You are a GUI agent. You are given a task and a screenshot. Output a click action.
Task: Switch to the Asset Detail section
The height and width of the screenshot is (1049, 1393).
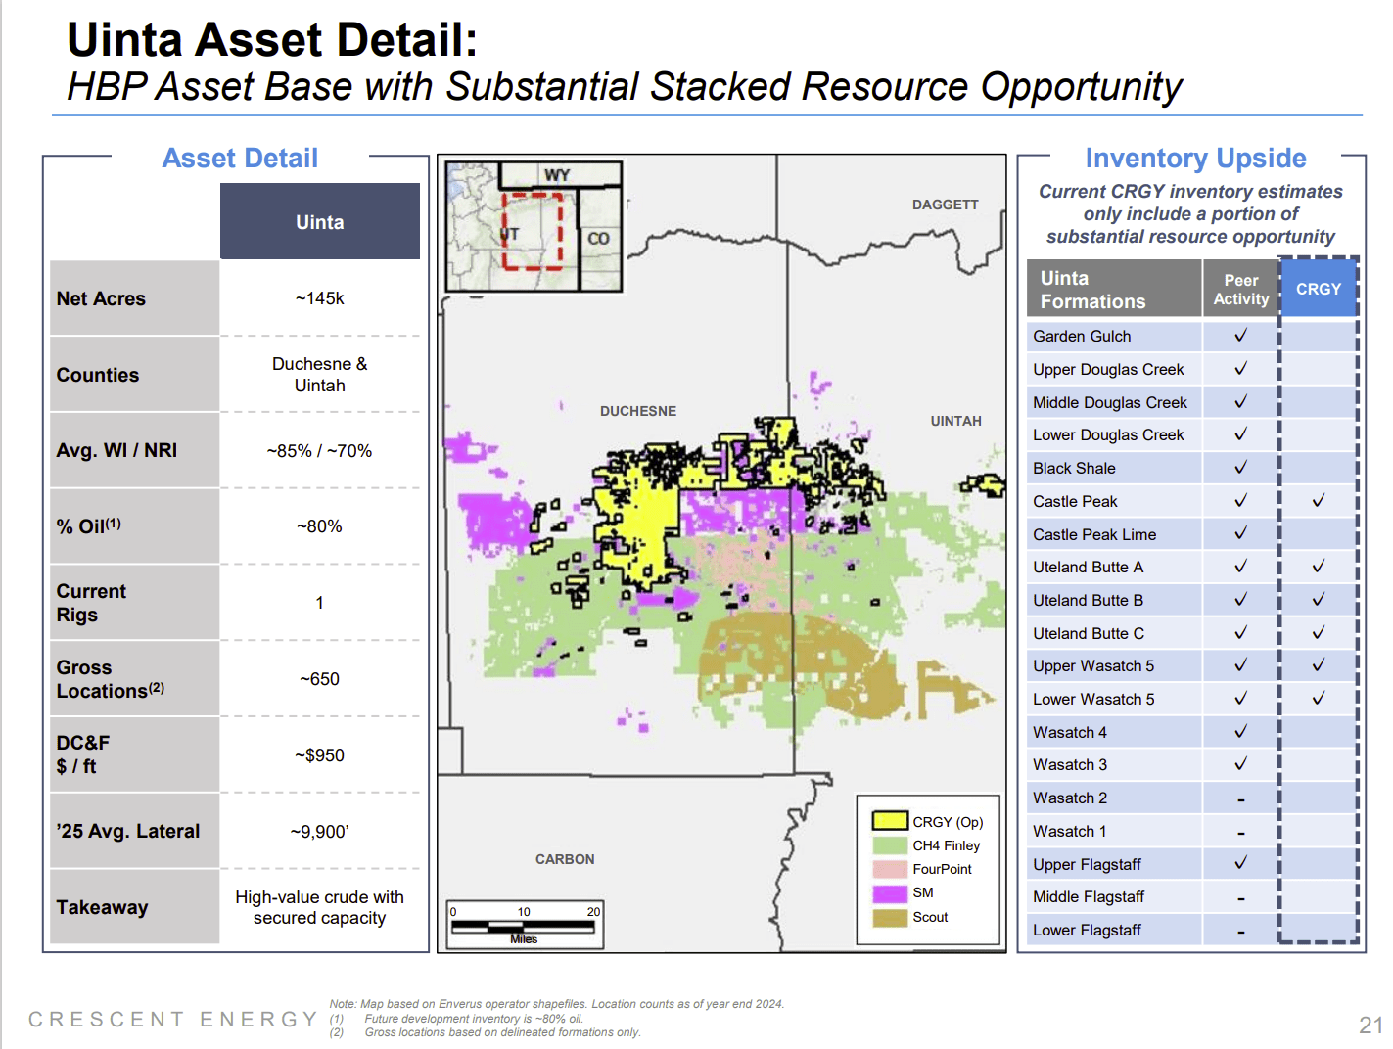(x=240, y=158)
